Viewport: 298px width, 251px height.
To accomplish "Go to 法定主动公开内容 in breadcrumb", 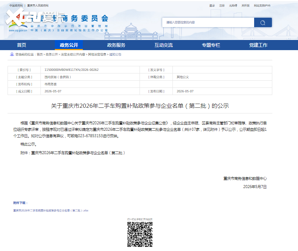I will [x=73, y=54].
